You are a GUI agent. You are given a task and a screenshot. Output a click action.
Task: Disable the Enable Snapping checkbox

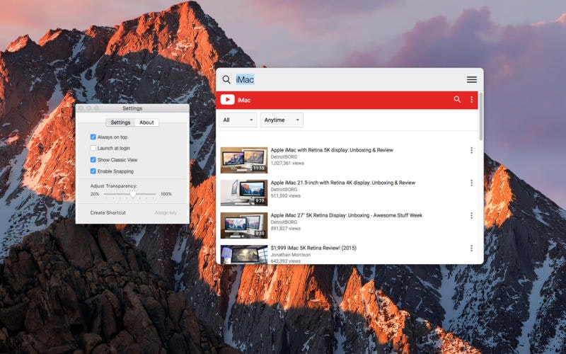pos(93,171)
